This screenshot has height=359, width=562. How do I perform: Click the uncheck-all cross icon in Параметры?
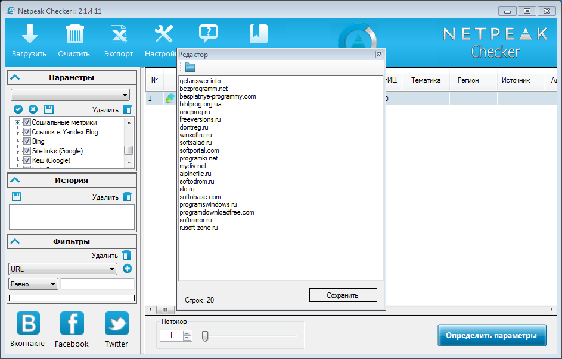pyautogui.click(x=33, y=109)
